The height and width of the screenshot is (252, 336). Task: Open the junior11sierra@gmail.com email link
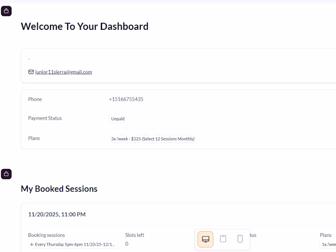pyautogui.click(x=63, y=72)
